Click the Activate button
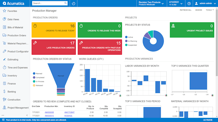The image size is (218, 122). coord(208,120)
